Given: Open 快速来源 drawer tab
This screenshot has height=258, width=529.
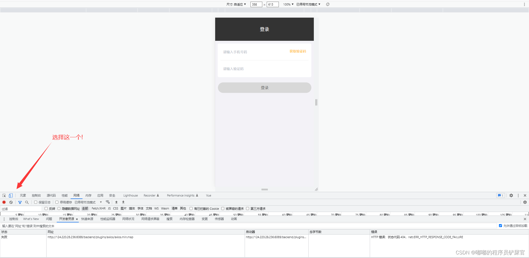Looking at the screenshot, I should tap(87, 219).
